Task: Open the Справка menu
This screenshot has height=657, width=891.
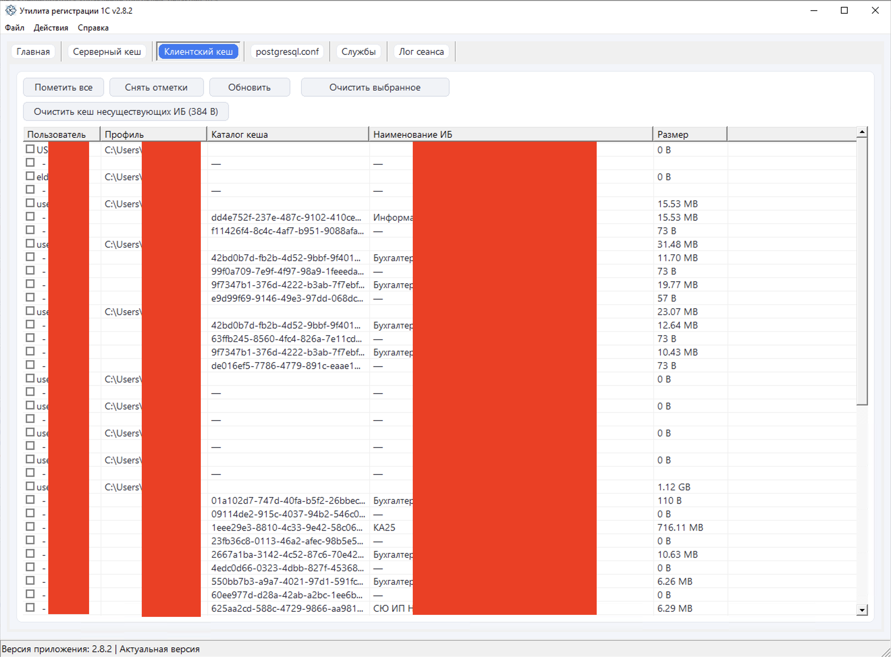Action: (x=93, y=28)
